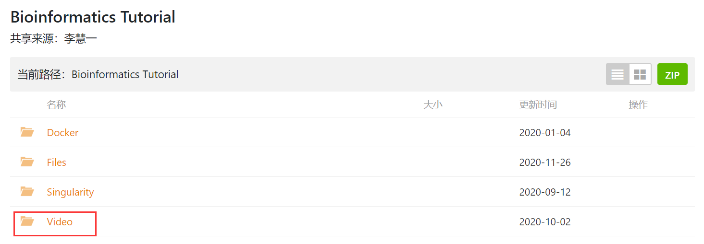
Task: Click the Docker date 2020-01-04
Action: click(x=545, y=133)
